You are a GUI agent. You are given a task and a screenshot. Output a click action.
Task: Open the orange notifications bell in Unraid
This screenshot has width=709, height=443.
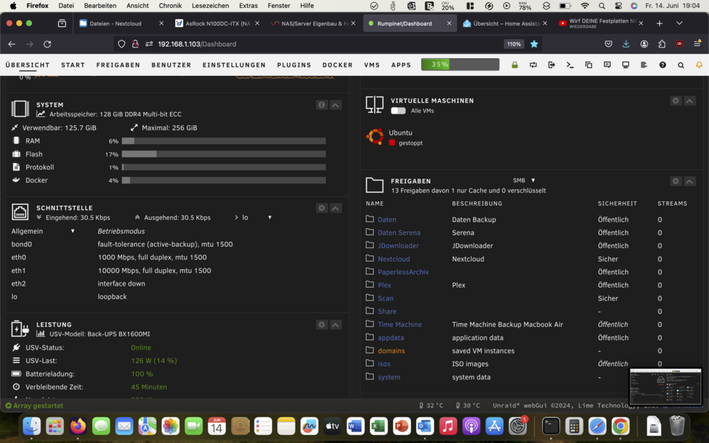pos(699,65)
